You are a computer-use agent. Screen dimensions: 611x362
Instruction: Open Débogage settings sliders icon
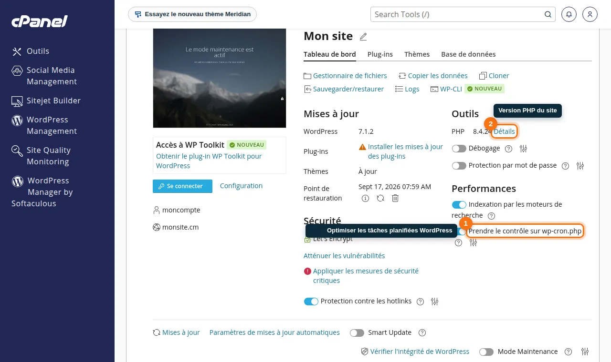524,149
